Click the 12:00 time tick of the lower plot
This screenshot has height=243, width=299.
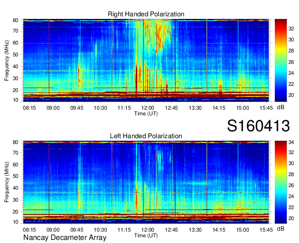coord(148,230)
